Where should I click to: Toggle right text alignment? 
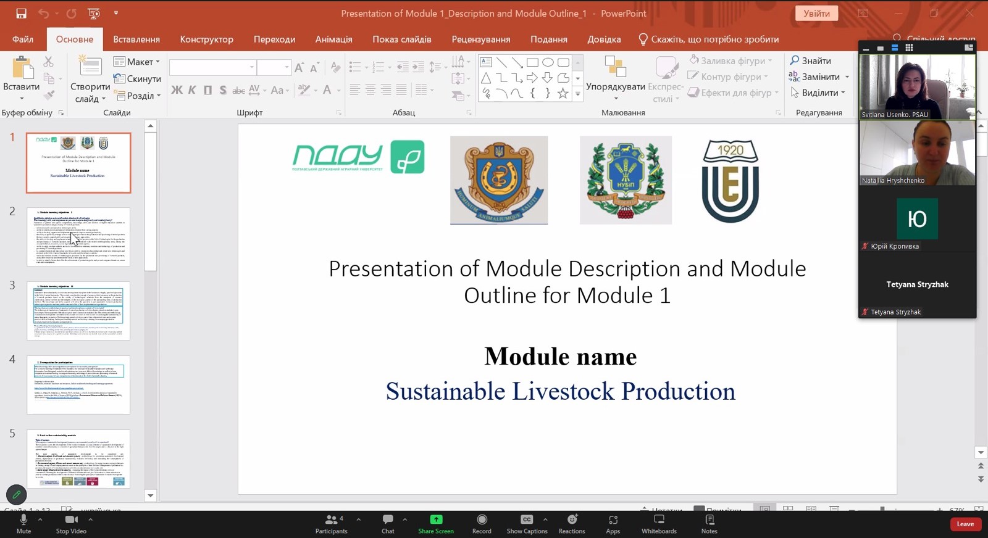pyautogui.click(x=386, y=90)
